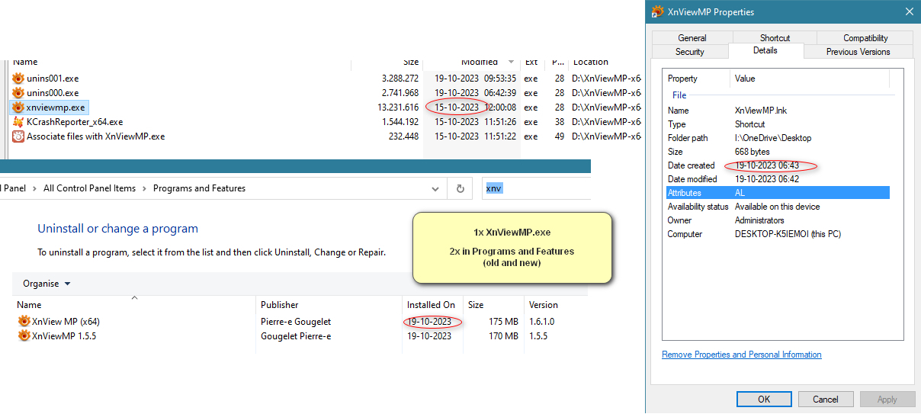
Task: Click Pierre-e Gougelet publisher cell
Action: (x=296, y=322)
